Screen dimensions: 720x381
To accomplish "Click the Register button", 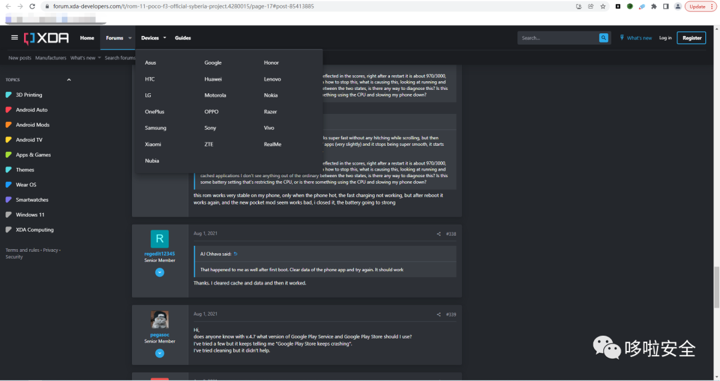I will [691, 38].
